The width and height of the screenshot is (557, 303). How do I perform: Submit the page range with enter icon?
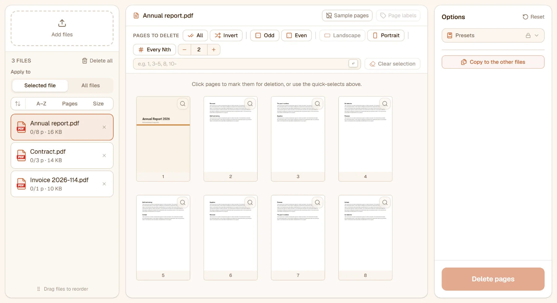point(353,63)
